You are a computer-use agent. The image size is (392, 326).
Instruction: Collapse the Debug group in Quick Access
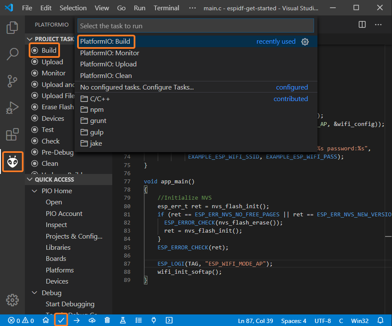[x=35, y=293]
